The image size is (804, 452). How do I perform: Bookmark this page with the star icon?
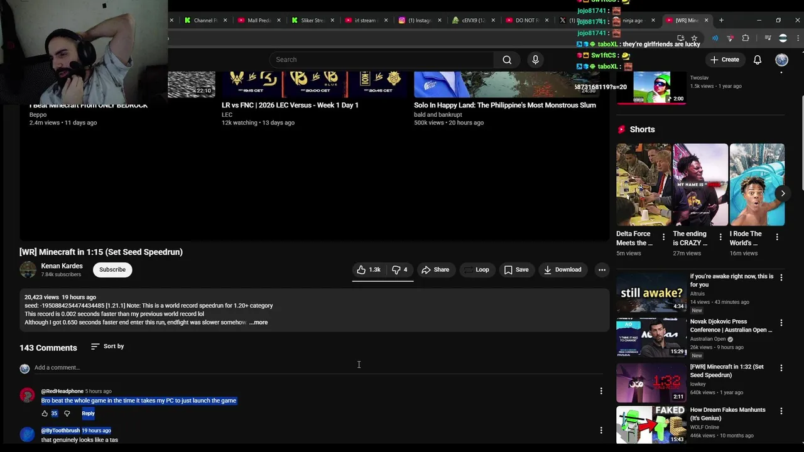[694, 38]
